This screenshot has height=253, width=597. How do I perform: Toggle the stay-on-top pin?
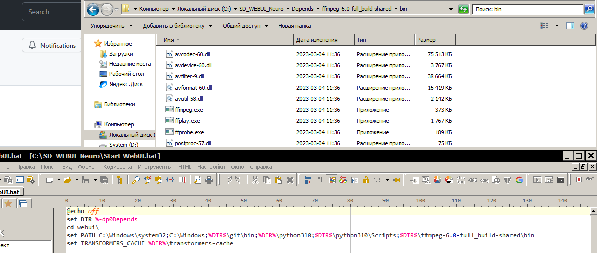(x=396, y=180)
